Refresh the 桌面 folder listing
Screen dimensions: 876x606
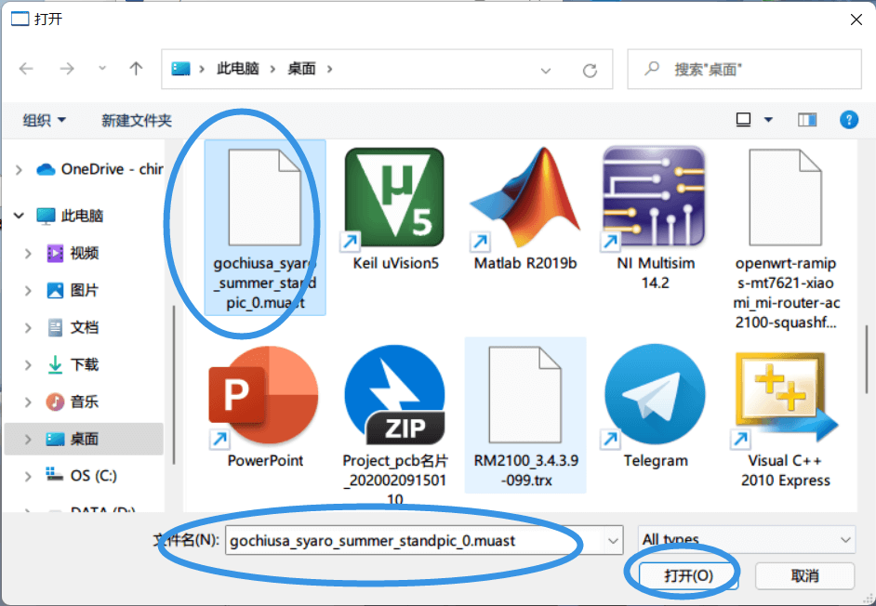point(590,71)
